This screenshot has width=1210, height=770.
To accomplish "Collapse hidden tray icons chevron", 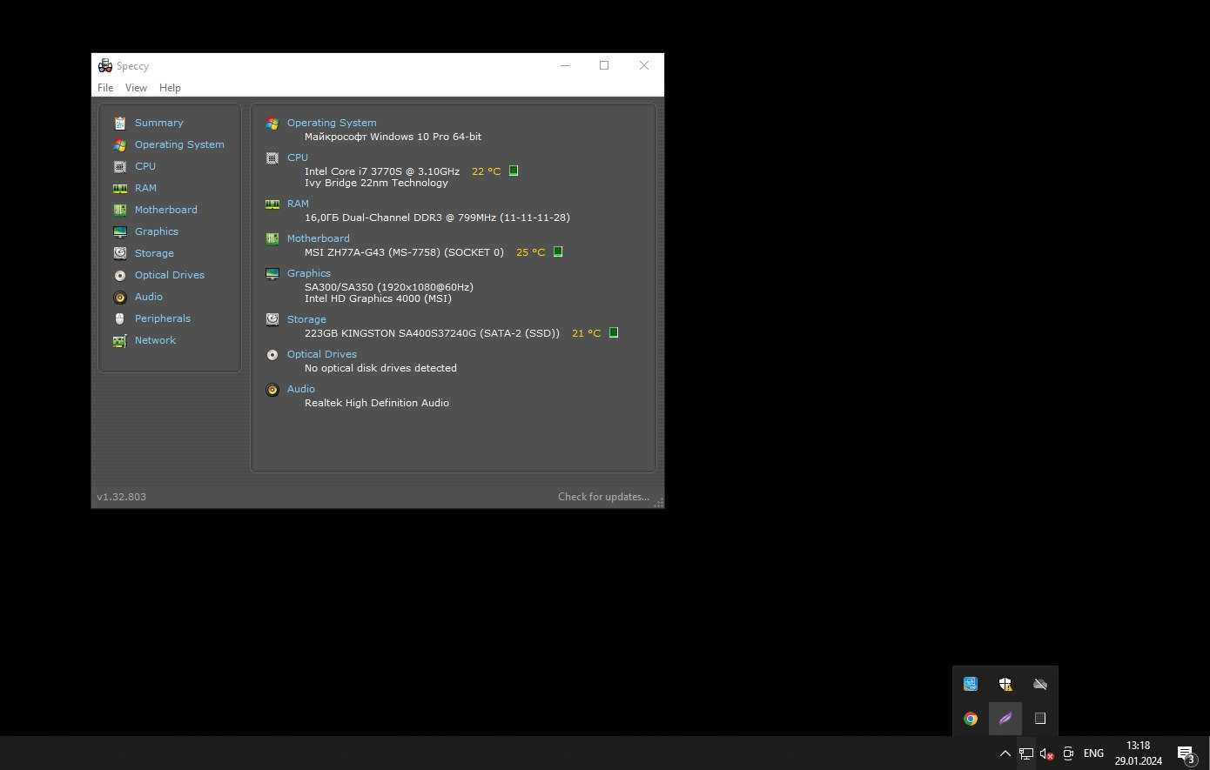I will (1005, 753).
